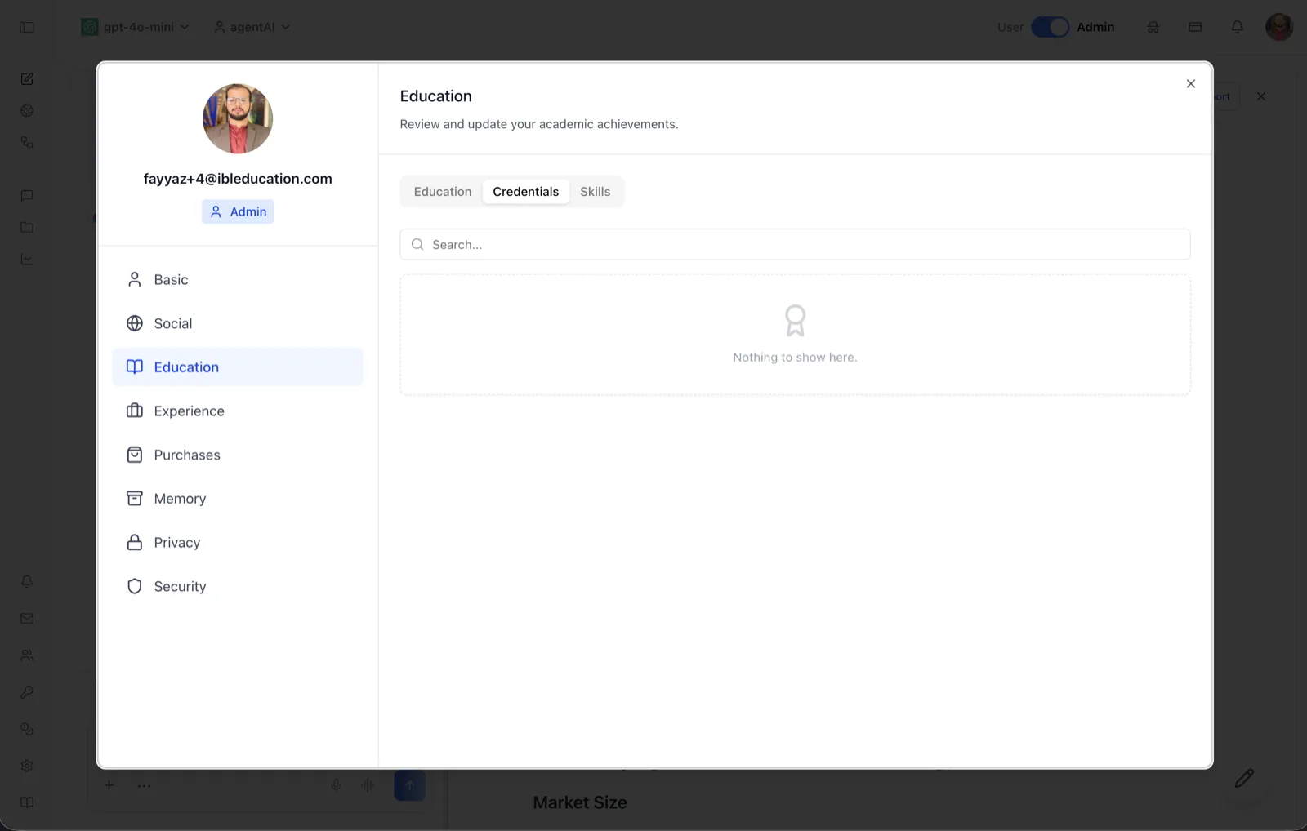Click the blue send arrow button
1307x831 pixels.
click(409, 785)
